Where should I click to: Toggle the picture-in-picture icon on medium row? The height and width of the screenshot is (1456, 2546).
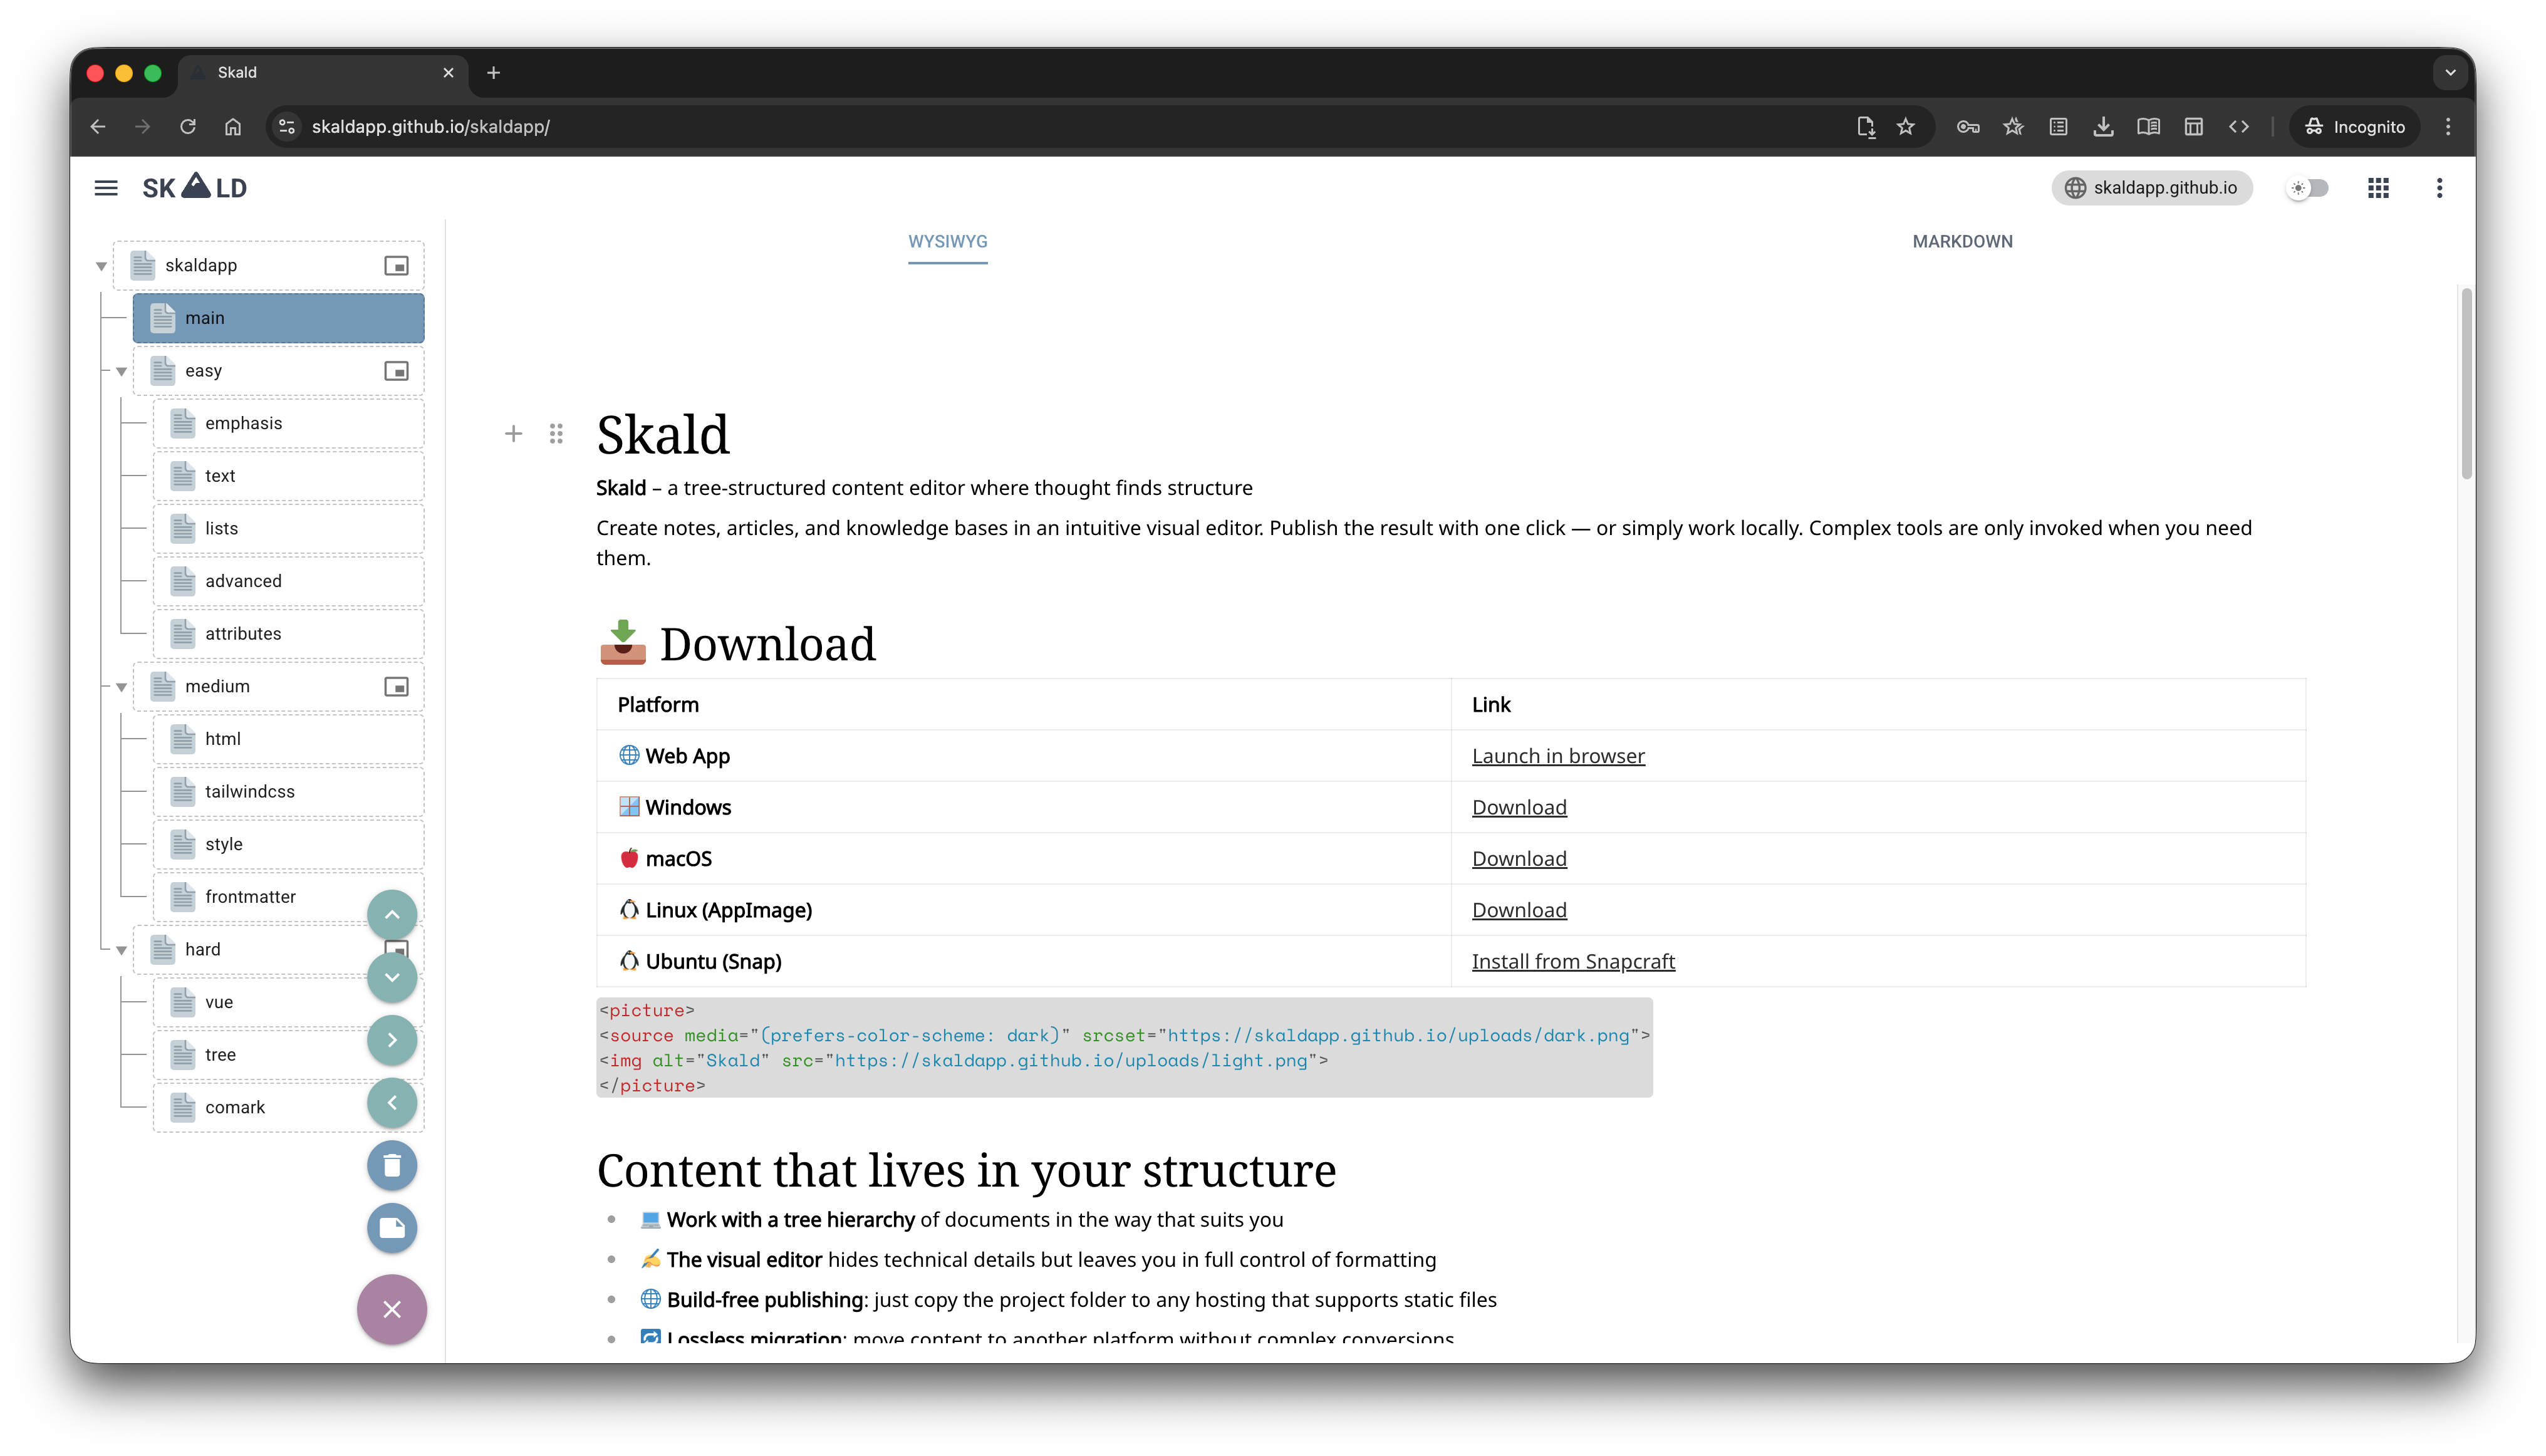[x=396, y=687]
